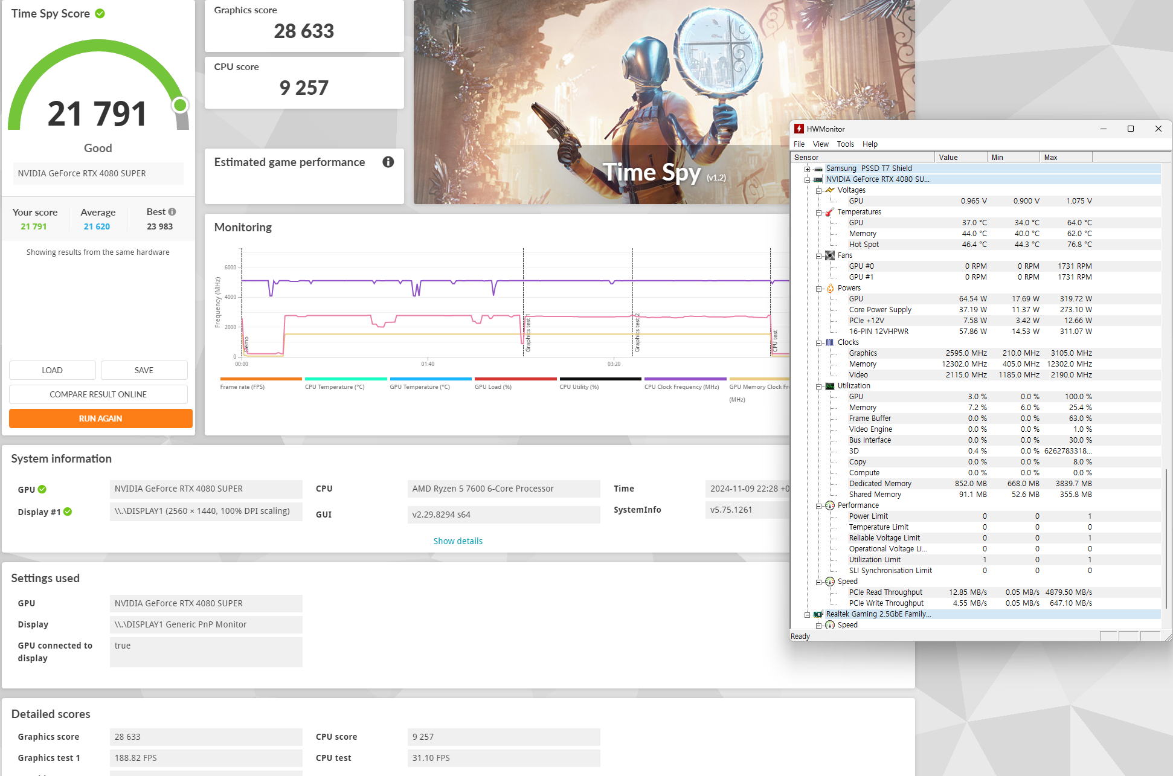The height and width of the screenshot is (776, 1173).
Task: Click the Fans icon in HWMonitor tree
Action: pyautogui.click(x=830, y=255)
